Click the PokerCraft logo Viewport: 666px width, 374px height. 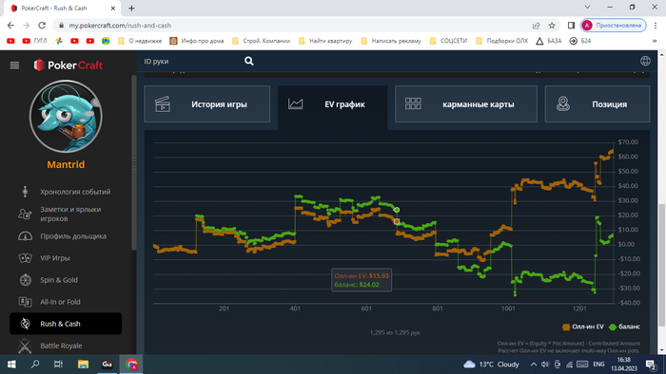(69, 65)
